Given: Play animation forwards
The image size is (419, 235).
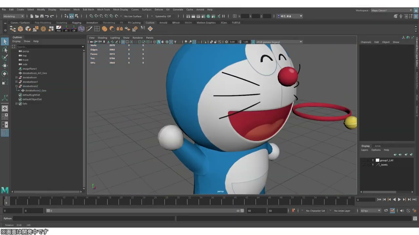Looking at the screenshot, I should (x=399, y=199).
